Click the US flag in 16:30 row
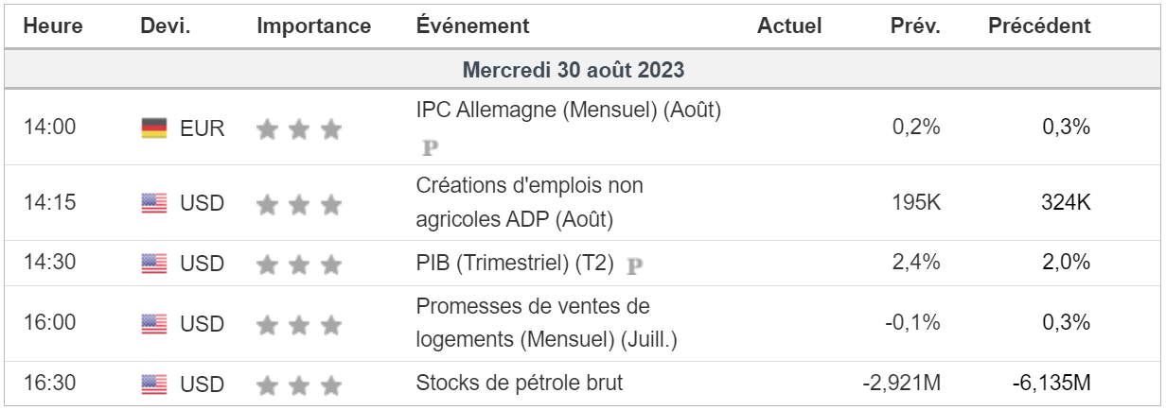The width and height of the screenshot is (1166, 410). [x=153, y=384]
